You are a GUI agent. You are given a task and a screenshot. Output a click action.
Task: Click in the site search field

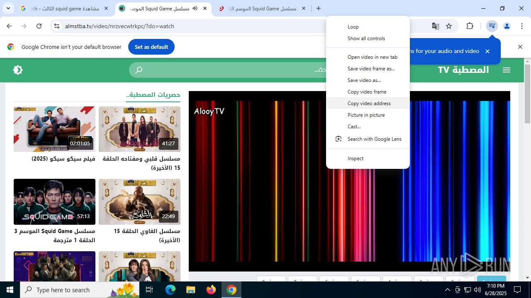[x=232, y=70]
